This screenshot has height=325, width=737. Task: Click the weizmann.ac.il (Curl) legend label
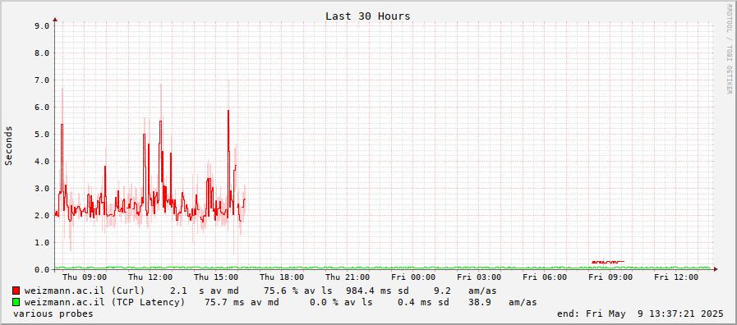pyautogui.click(x=85, y=291)
